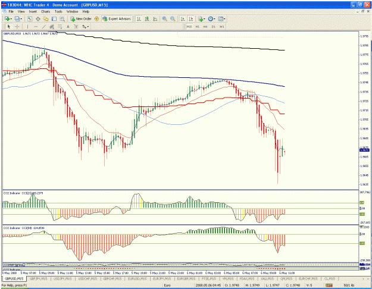Select the Horizontal Line drawing tool

click(36, 27)
